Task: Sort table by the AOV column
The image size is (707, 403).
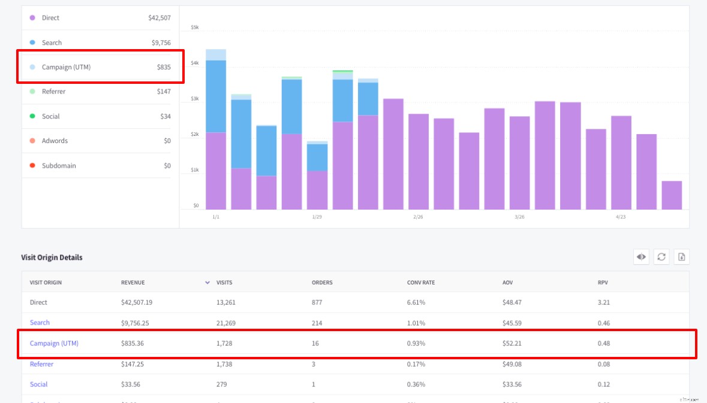Action: [508, 282]
